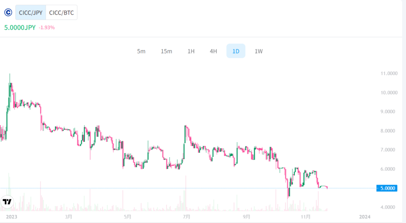Set chart interval to 5m
Screen dimensions: 406x223
(x=141, y=51)
